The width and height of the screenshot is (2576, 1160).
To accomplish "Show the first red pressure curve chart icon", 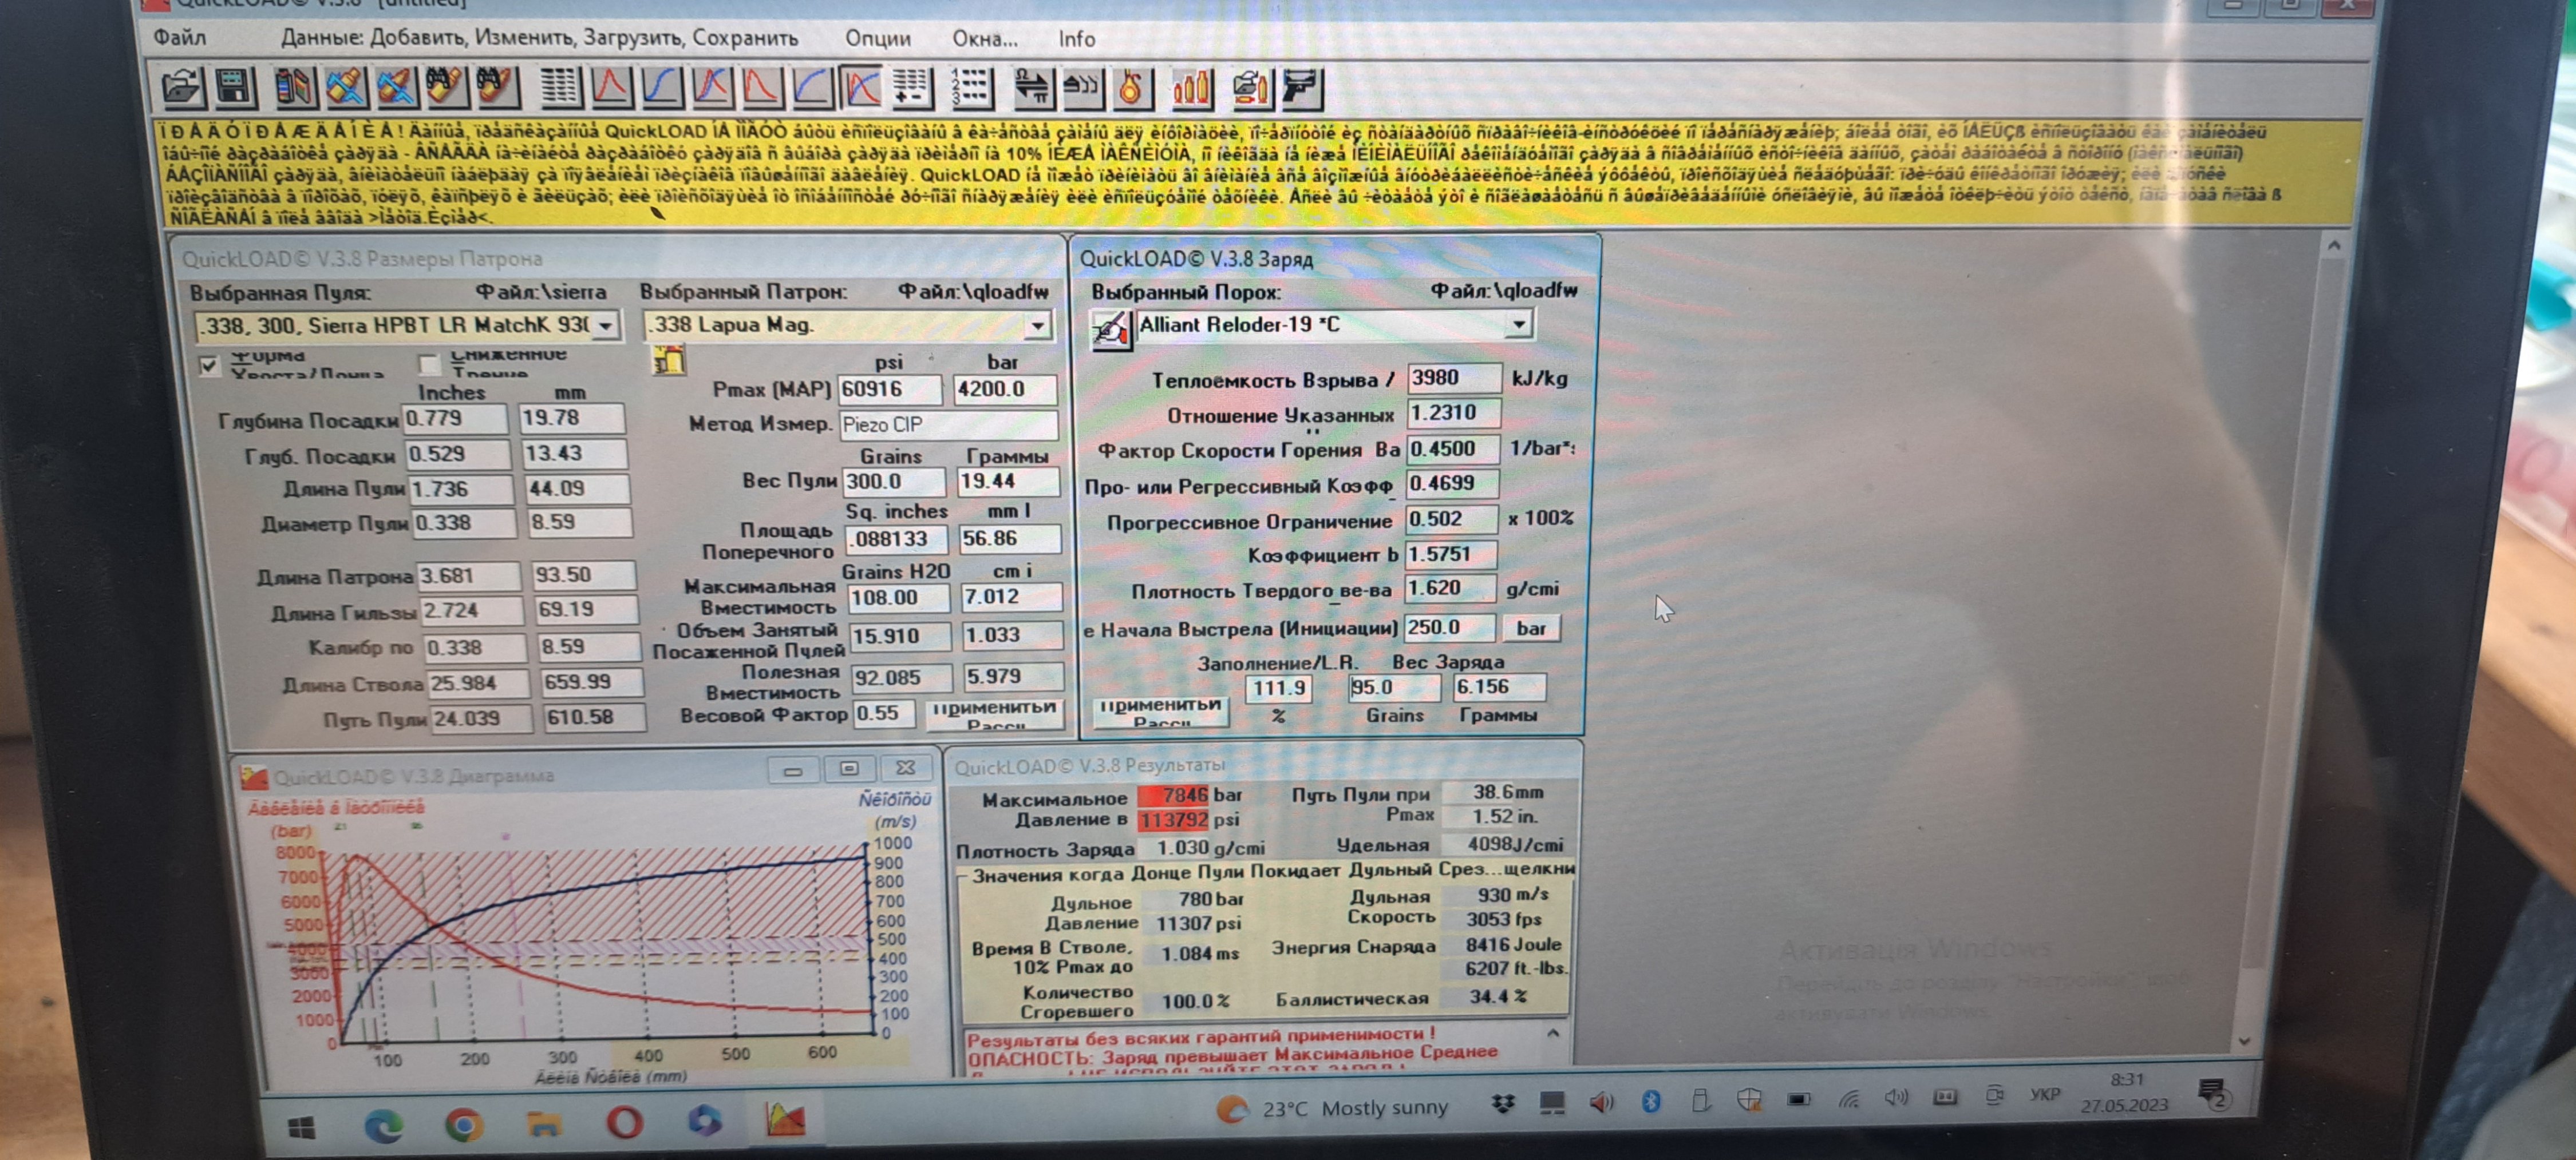I will (x=611, y=88).
